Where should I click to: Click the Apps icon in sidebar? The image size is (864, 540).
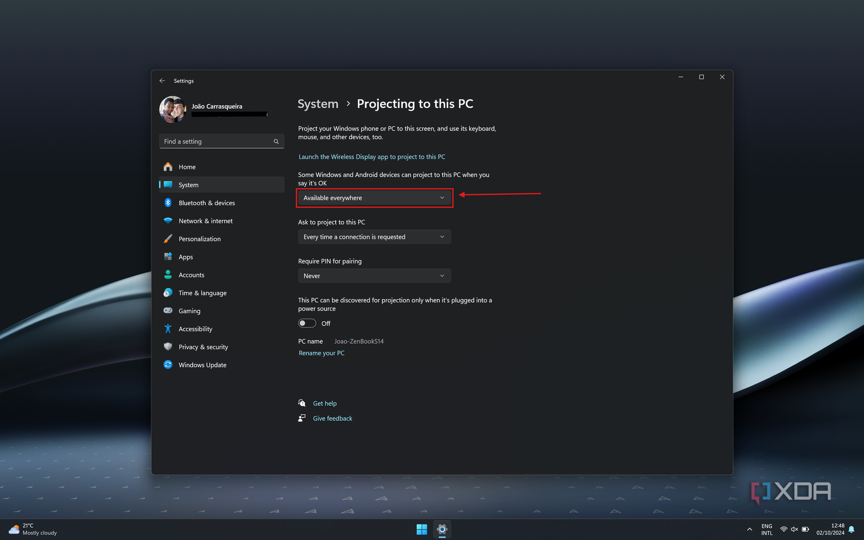pyautogui.click(x=168, y=257)
